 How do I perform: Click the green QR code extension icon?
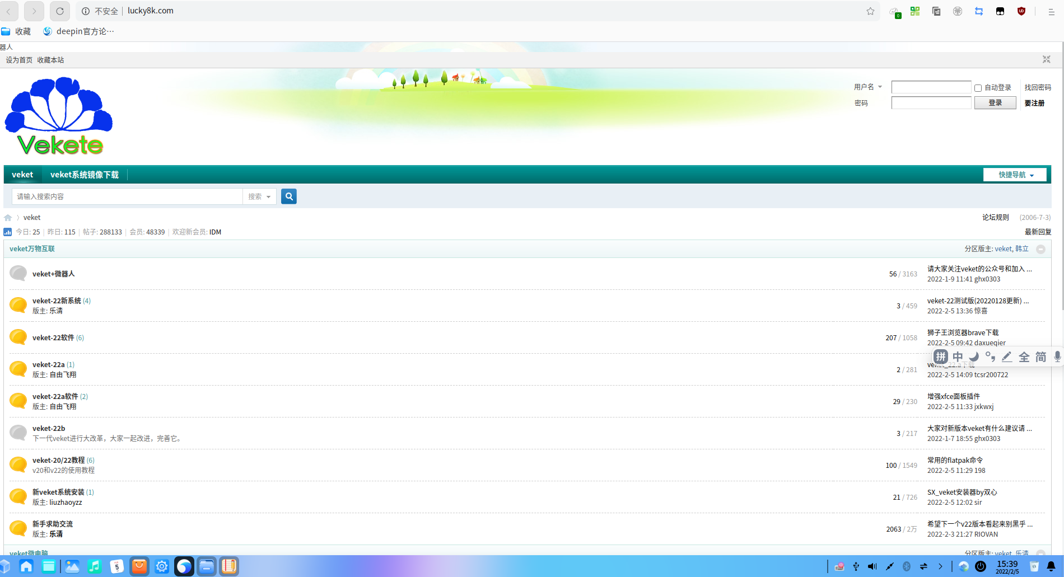[915, 11]
